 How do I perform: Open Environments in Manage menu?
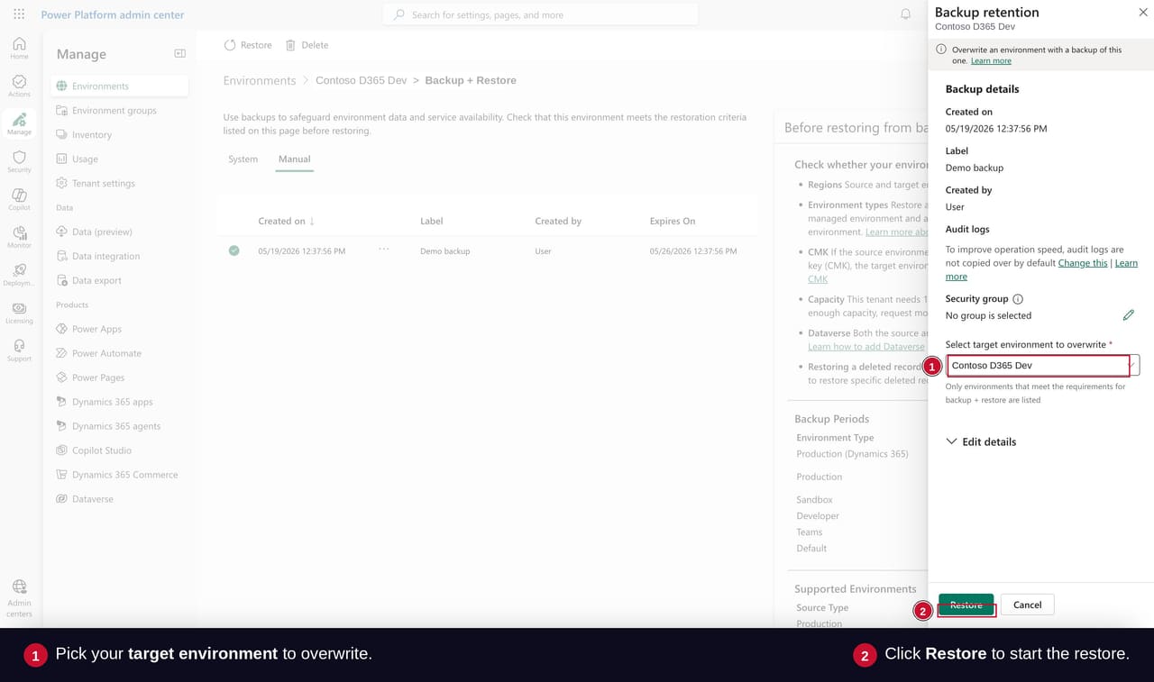(x=119, y=86)
